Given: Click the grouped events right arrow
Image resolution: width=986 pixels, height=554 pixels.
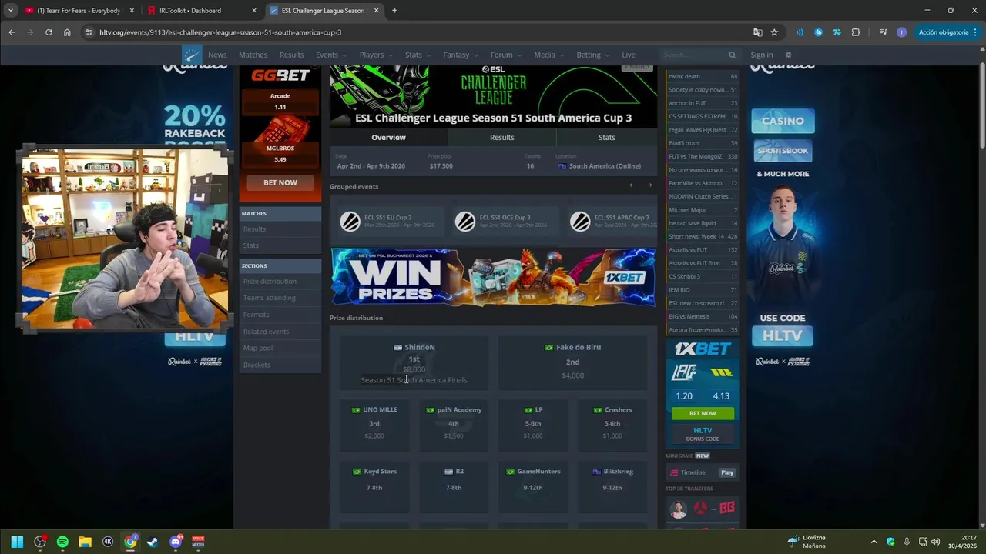Looking at the screenshot, I should pos(650,185).
